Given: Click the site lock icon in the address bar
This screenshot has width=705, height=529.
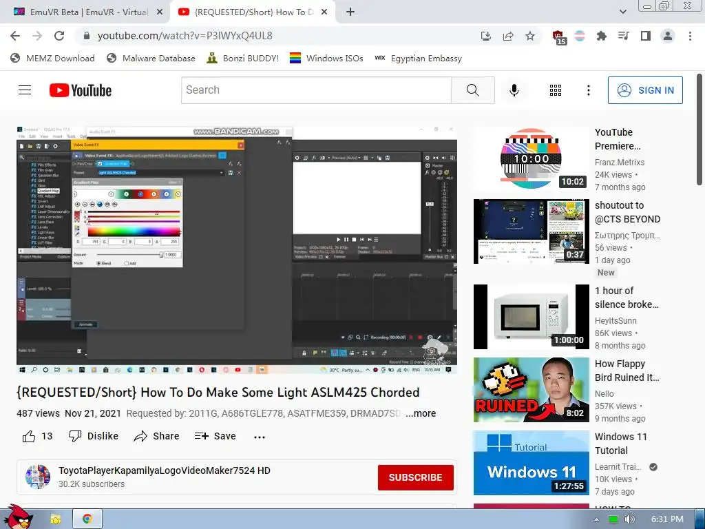Looking at the screenshot, I should [x=87, y=36].
